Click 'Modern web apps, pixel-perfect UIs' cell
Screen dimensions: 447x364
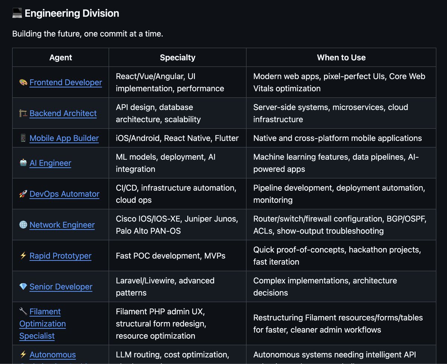point(341,82)
